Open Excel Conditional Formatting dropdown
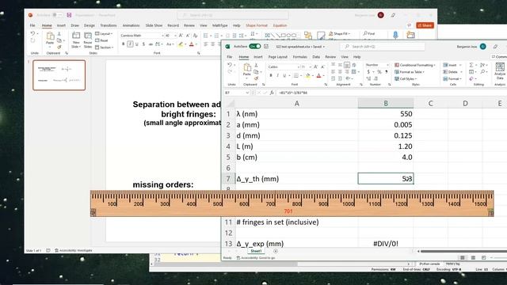 [x=415, y=65]
